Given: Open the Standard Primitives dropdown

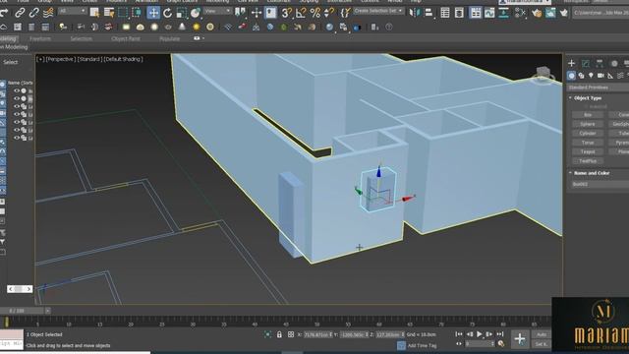Looking at the screenshot, I should pos(598,88).
